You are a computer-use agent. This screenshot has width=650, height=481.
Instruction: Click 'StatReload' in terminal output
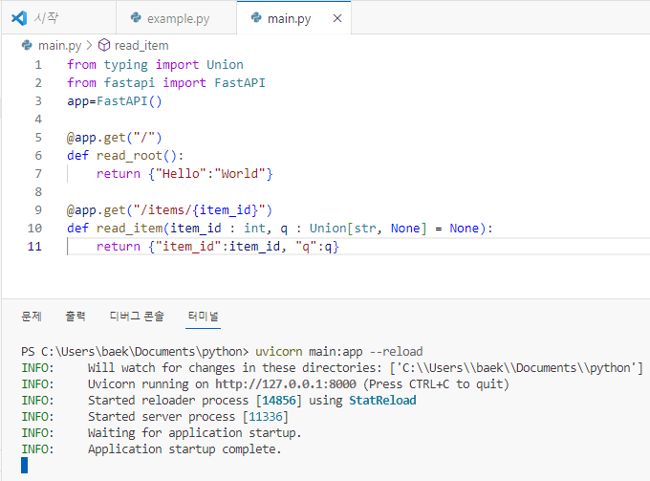pos(382,401)
